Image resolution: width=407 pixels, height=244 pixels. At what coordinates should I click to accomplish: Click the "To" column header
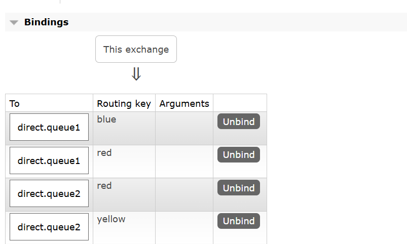pos(15,104)
